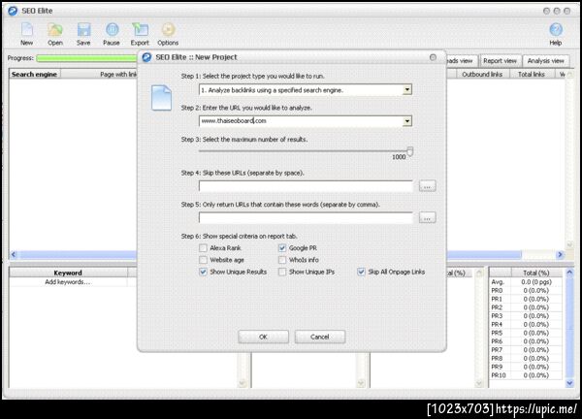
Task: Sort by Total links column header
Action: (x=532, y=75)
